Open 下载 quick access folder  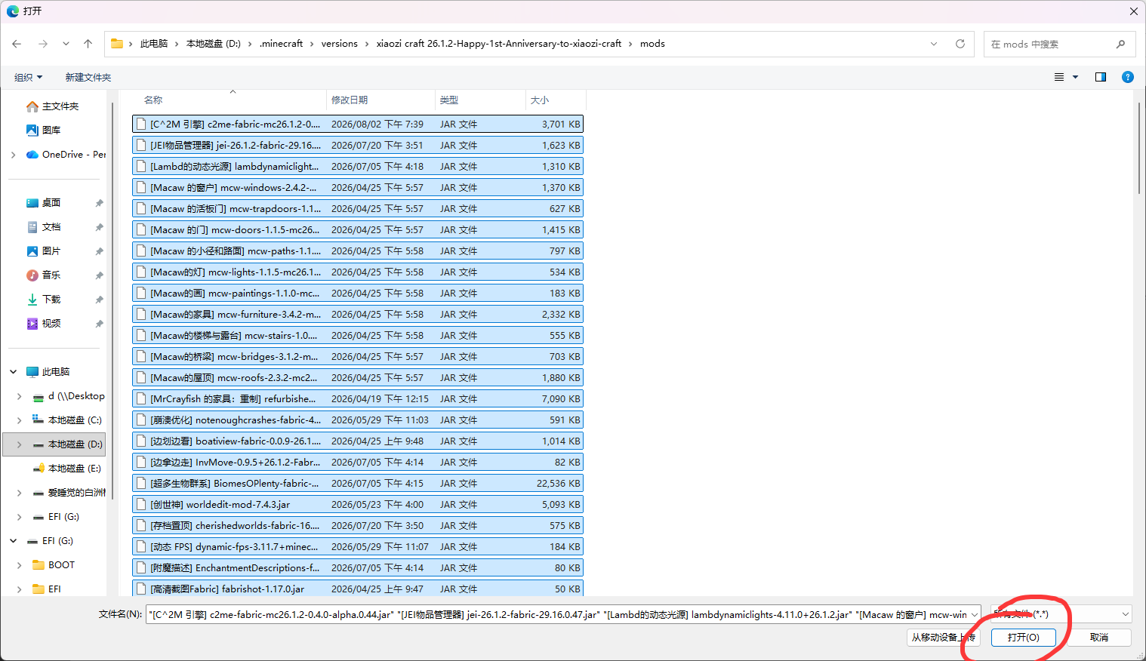44,300
